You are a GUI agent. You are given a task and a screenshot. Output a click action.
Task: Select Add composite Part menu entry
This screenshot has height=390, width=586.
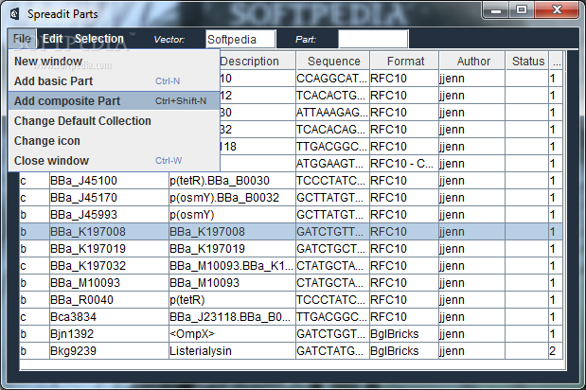coord(114,101)
